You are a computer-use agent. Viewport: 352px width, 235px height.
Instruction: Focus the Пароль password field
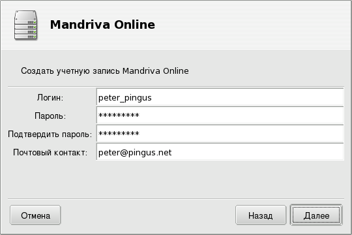tap(220, 115)
